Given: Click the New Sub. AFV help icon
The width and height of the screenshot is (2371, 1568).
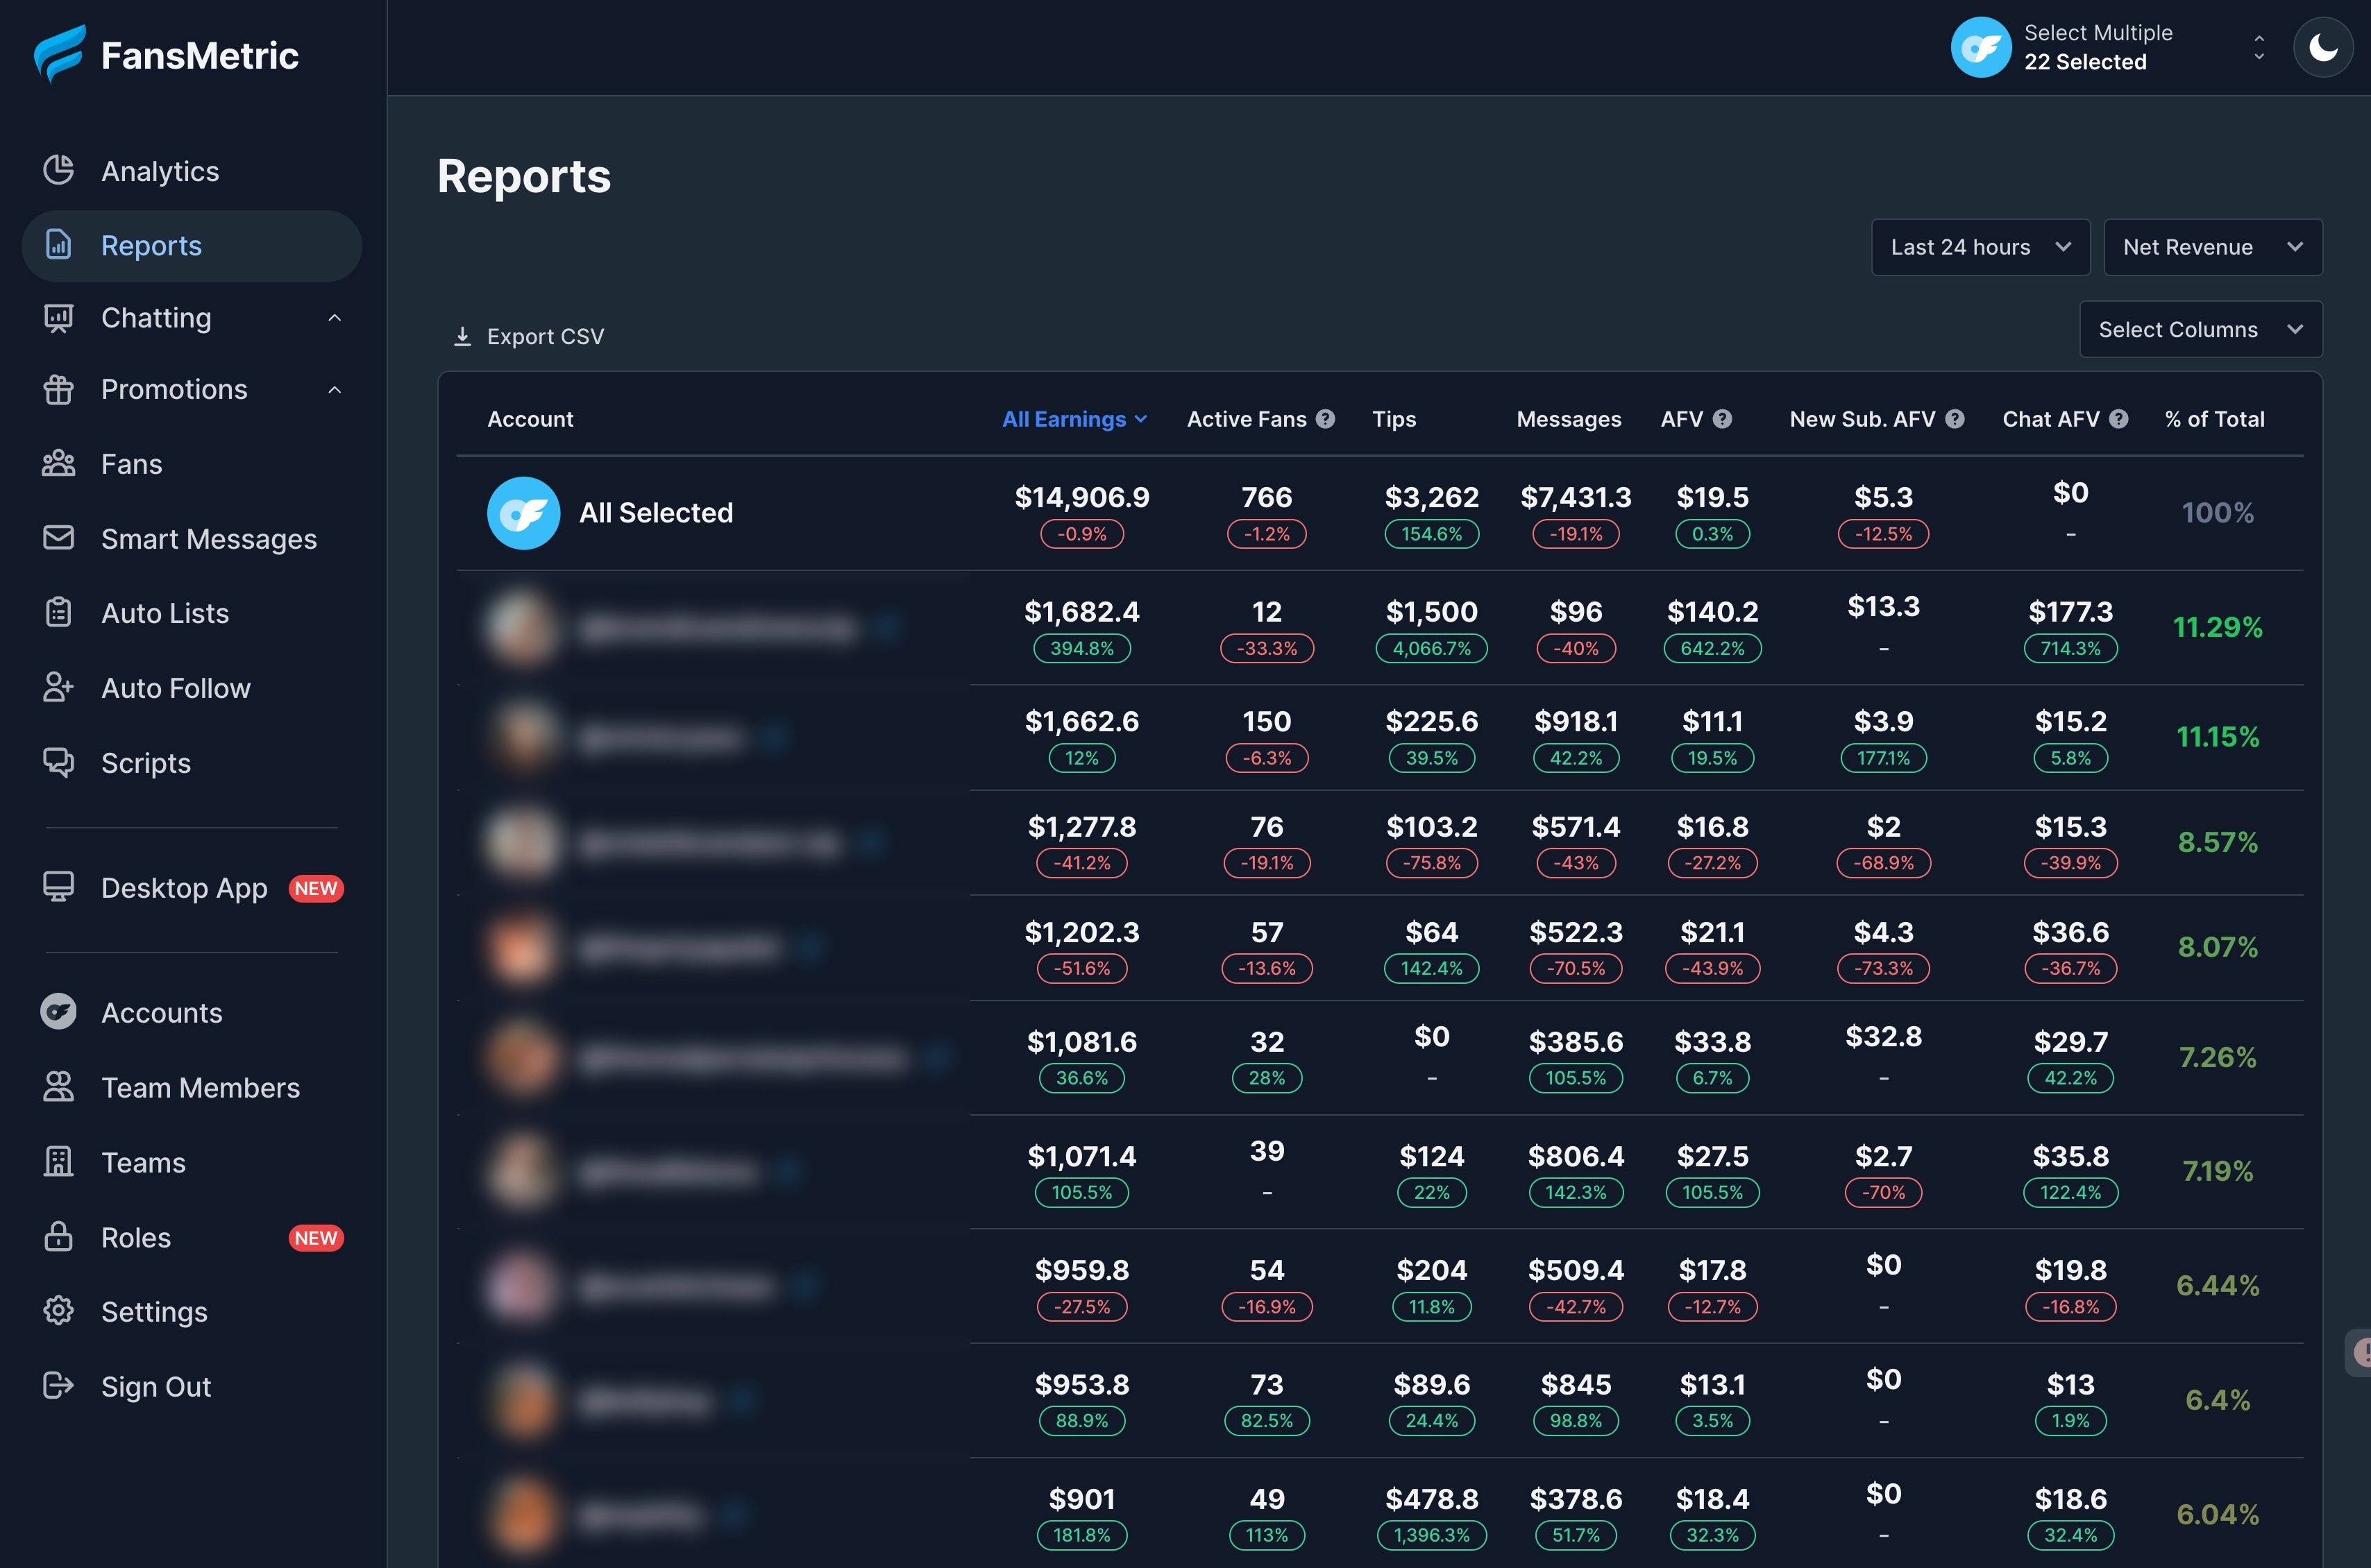Looking at the screenshot, I should coord(1955,419).
